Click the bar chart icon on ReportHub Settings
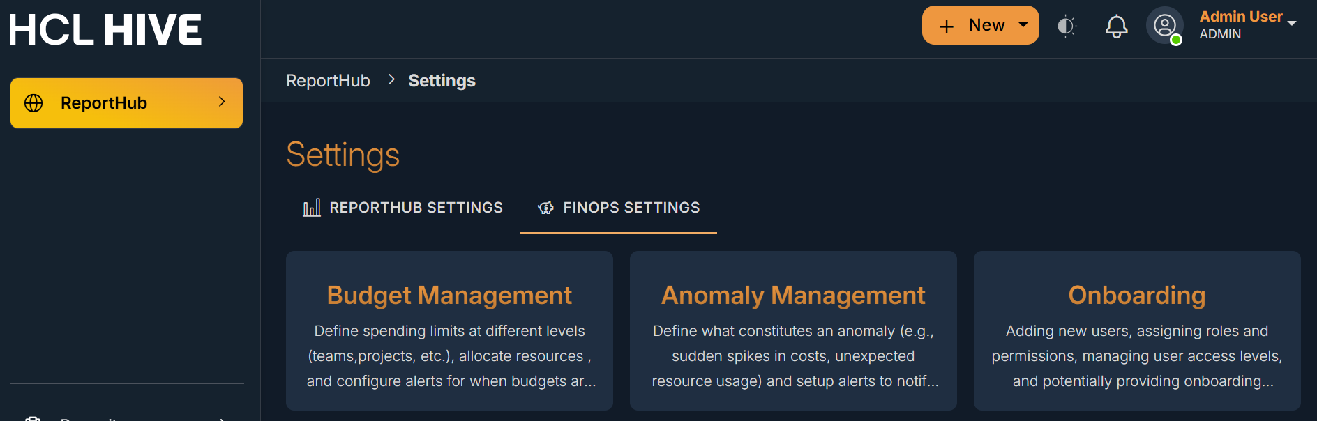Screen dimensions: 1317x421 (312, 208)
